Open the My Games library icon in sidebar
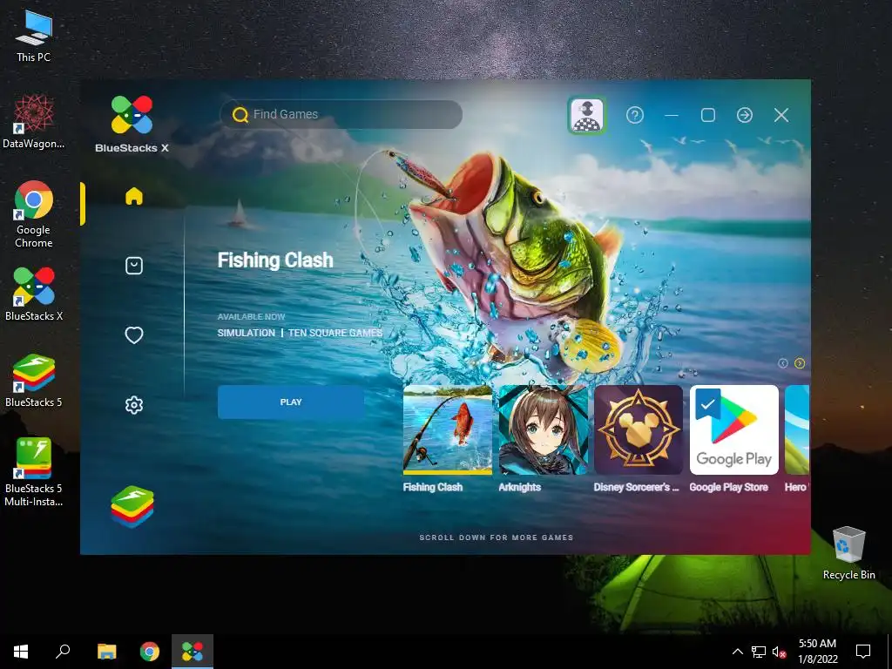Screen dimensions: 892x669 click(133, 266)
